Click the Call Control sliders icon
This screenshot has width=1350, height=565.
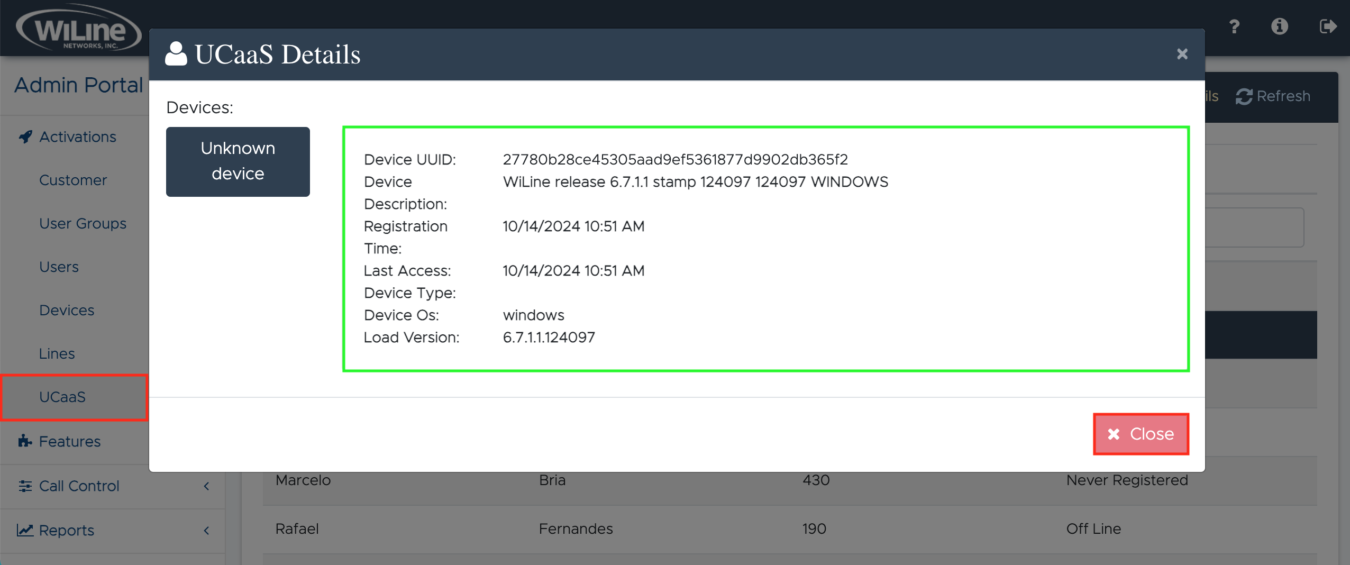click(25, 486)
